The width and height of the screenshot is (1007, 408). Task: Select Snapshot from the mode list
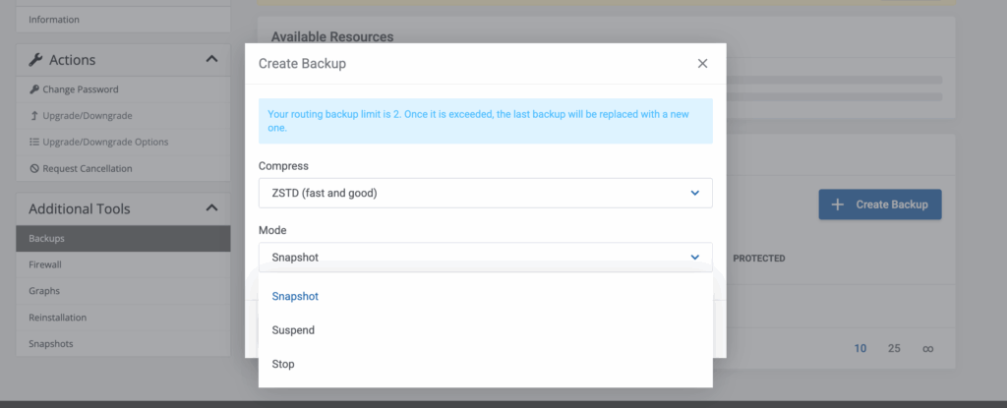295,296
